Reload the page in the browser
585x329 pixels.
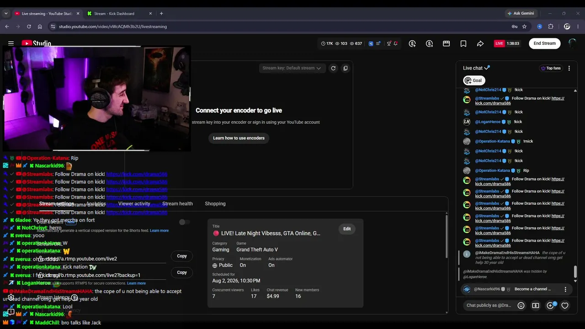(x=29, y=27)
